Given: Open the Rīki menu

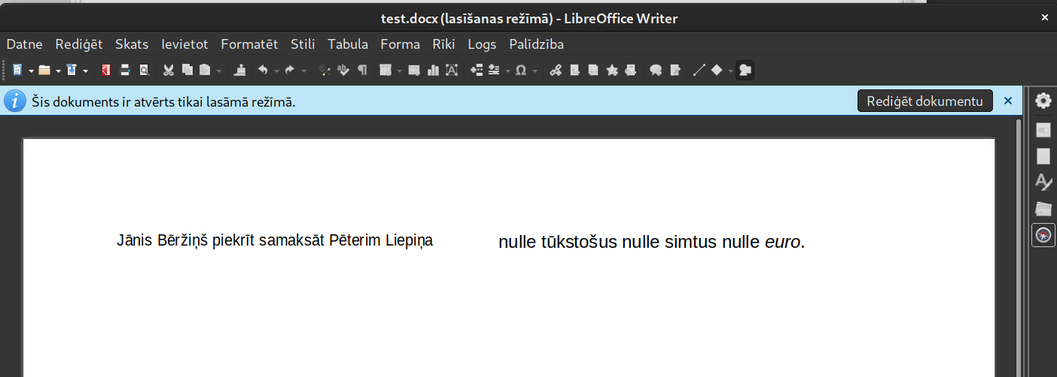Looking at the screenshot, I should [x=443, y=44].
